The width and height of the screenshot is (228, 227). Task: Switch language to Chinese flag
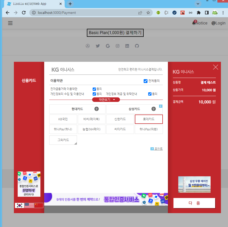point(39,205)
